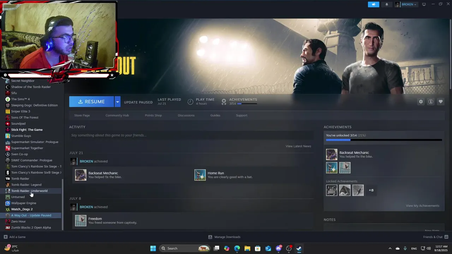Open BROKEN profile link on July 21
This screenshot has height=254, width=452.
[x=86, y=161]
